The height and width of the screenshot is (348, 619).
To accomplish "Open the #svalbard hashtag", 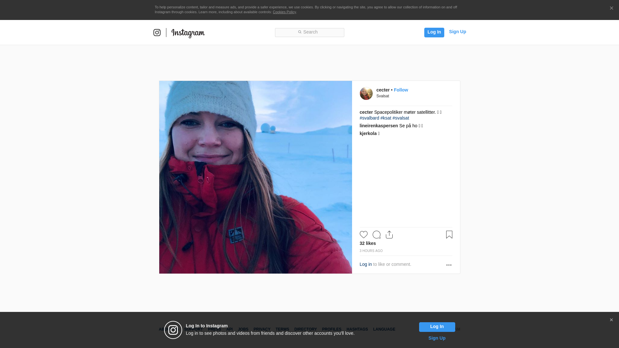I will point(369,118).
